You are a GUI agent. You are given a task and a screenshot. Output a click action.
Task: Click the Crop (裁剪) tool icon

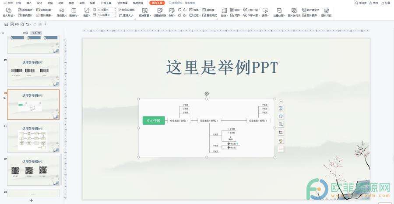86,10
